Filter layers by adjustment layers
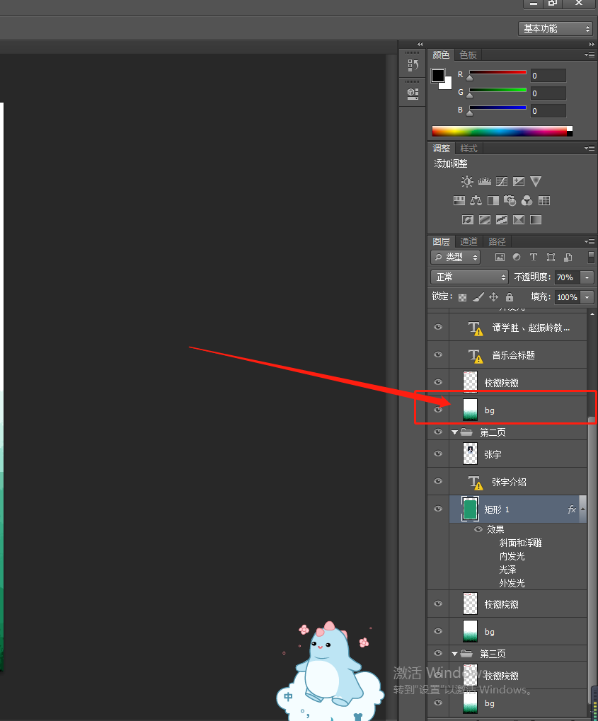Image resolution: width=598 pixels, height=721 pixels. point(517,257)
